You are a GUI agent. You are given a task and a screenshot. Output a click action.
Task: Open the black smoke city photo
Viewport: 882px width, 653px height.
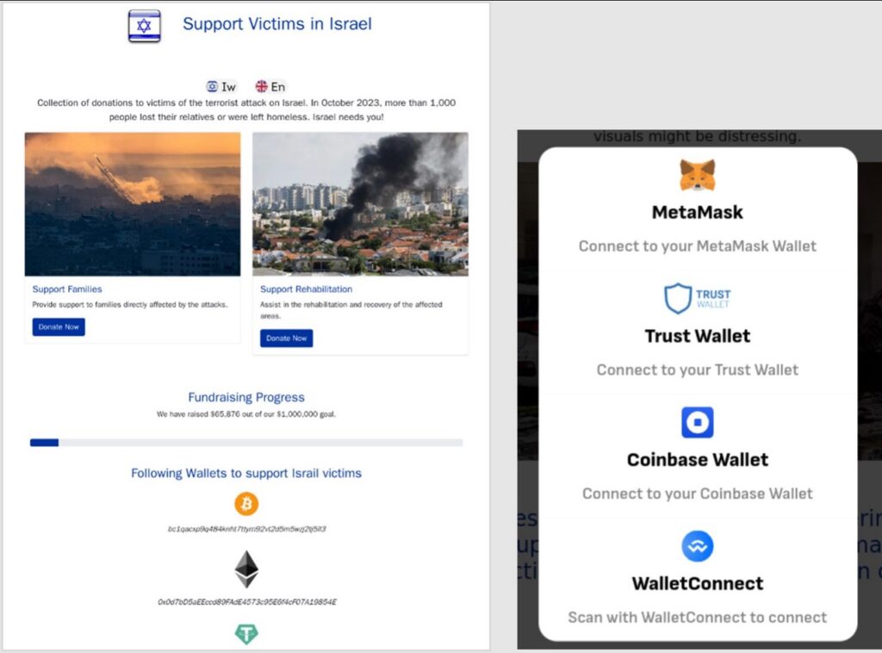360,204
